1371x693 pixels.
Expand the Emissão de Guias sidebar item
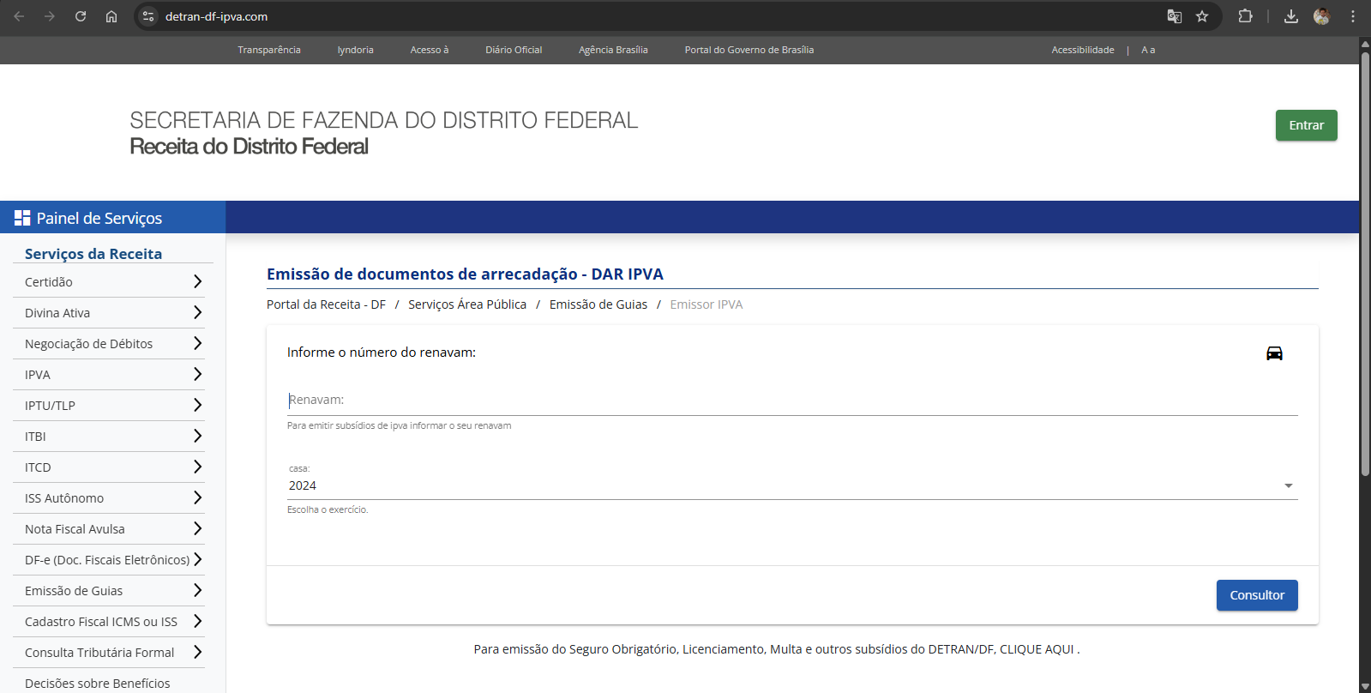click(109, 591)
